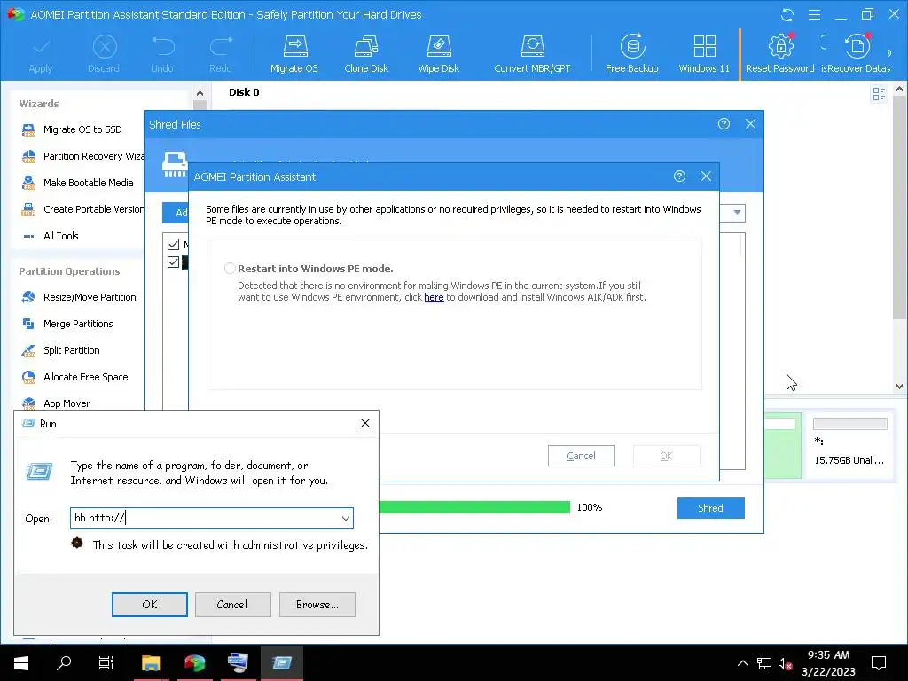Screen dimensions: 908x681
Task: Click the Undo toolbar icon
Action: pos(162,54)
